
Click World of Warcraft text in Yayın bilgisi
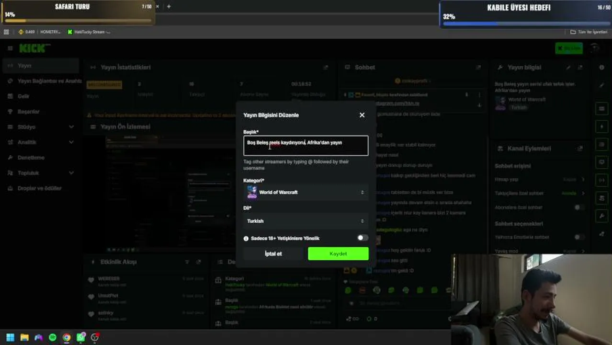[527, 100]
